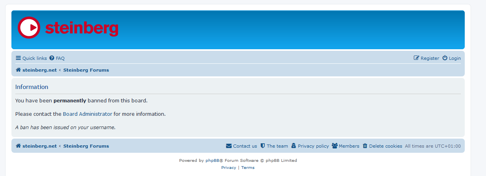Click the Information heading text
The height and width of the screenshot is (176, 486).
click(x=32, y=87)
